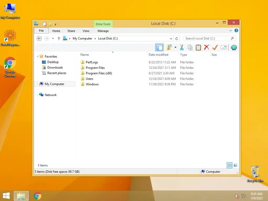Sort by the Type column header

coord(194,55)
